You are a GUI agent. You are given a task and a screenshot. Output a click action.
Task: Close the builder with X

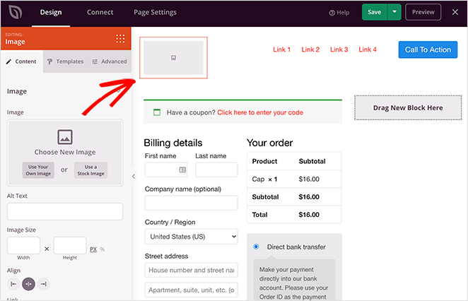pos(455,12)
